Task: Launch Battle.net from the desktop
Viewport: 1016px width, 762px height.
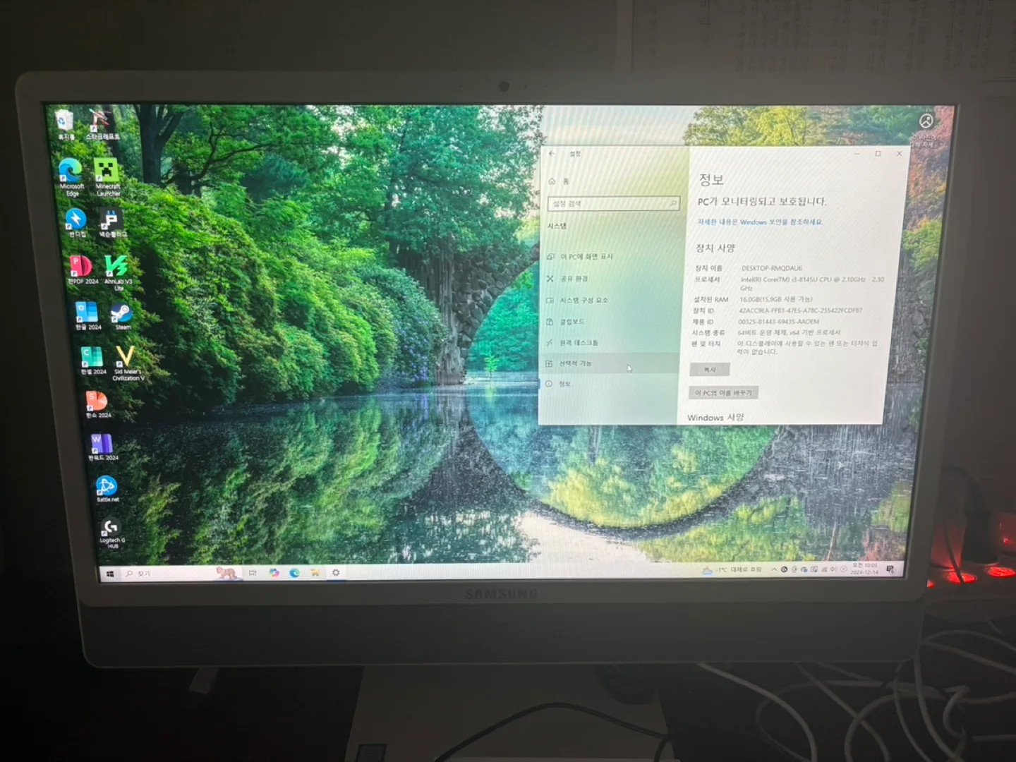Action: coord(107,488)
